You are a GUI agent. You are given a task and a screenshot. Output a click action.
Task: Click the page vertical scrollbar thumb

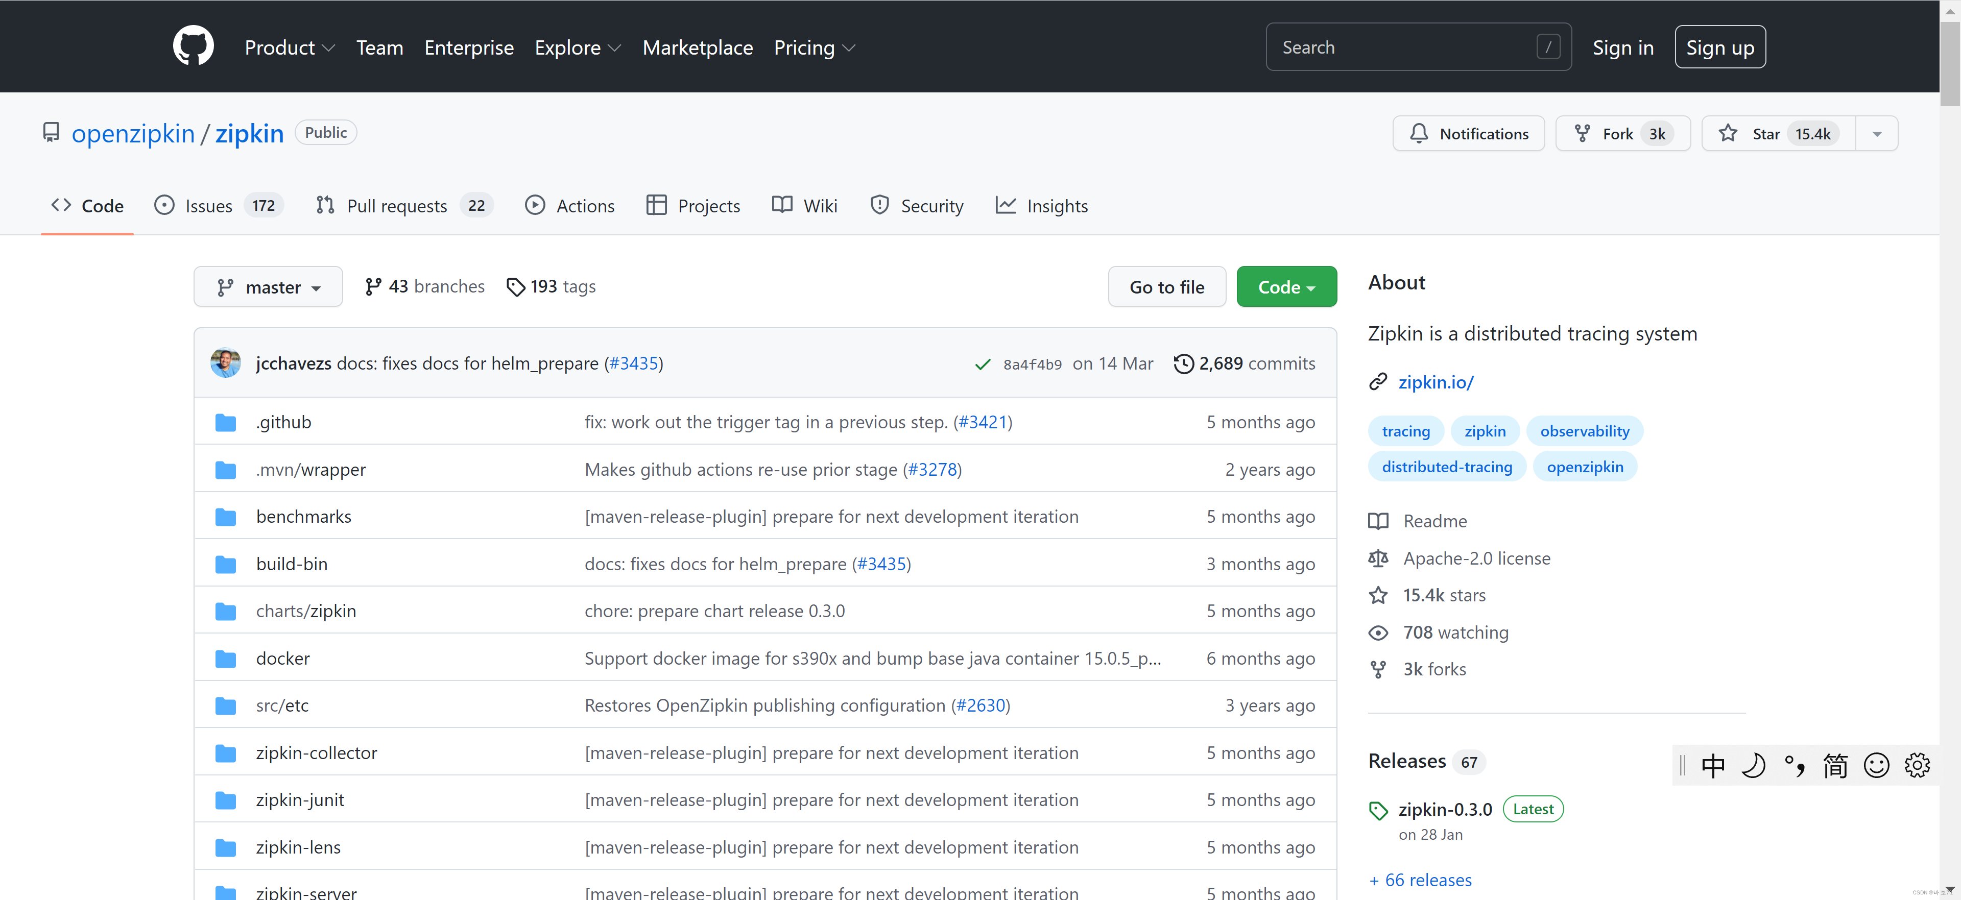coord(1950,65)
